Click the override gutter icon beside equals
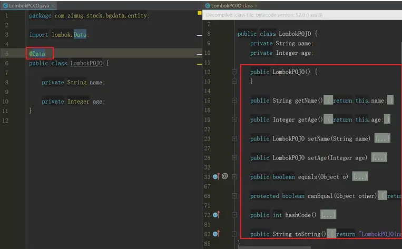Screen dimensions: 402x249 coord(216,176)
